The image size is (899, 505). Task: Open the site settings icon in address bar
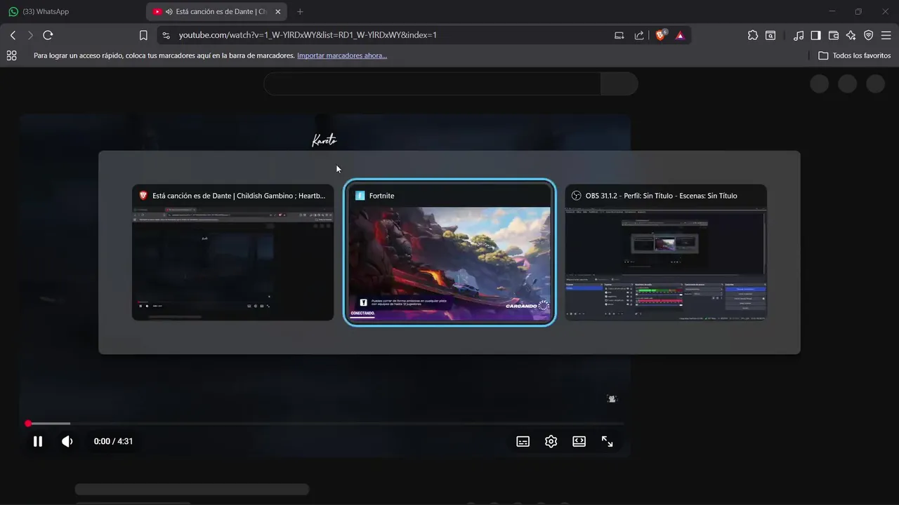click(165, 35)
